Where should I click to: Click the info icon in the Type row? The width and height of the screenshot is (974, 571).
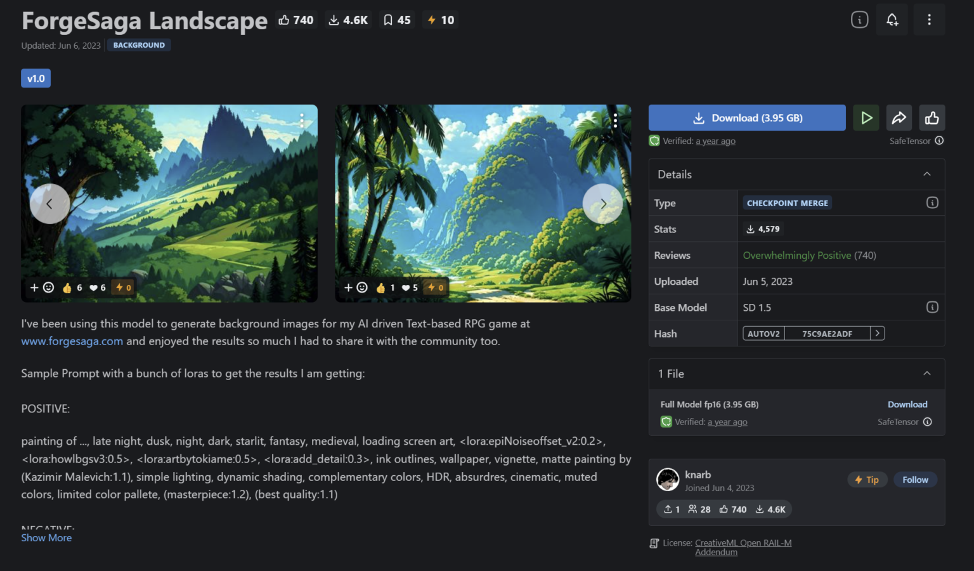point(932,203)
